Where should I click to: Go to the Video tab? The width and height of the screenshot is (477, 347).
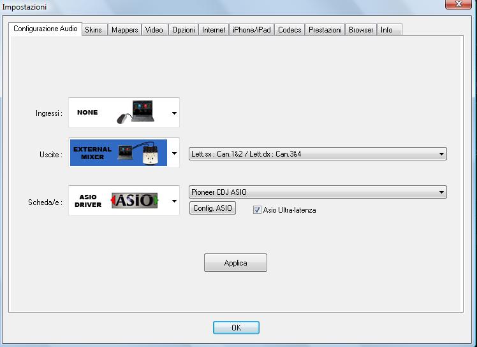tap(154, 30)
